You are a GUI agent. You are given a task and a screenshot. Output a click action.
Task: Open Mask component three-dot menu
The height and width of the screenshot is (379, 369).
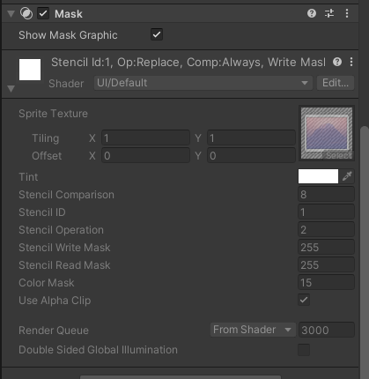347,13
